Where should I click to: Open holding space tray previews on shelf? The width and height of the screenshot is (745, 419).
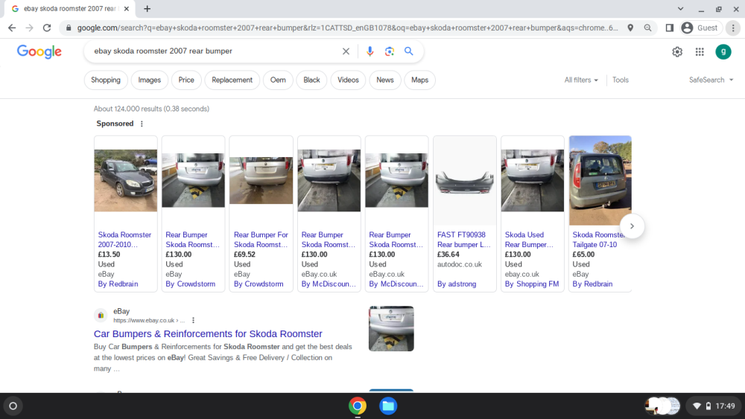click(x=662, y=406)
